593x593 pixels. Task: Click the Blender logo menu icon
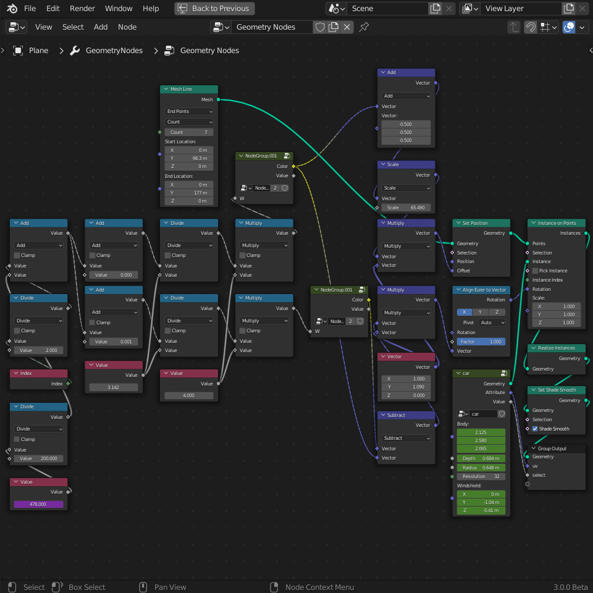click(x=12, y=9)
